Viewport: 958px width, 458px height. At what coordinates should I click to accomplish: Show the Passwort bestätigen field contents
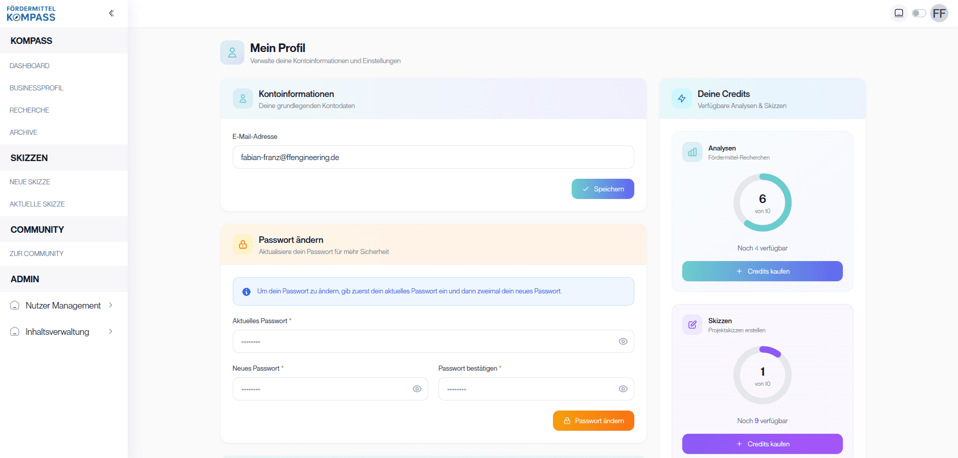(623, 389)
